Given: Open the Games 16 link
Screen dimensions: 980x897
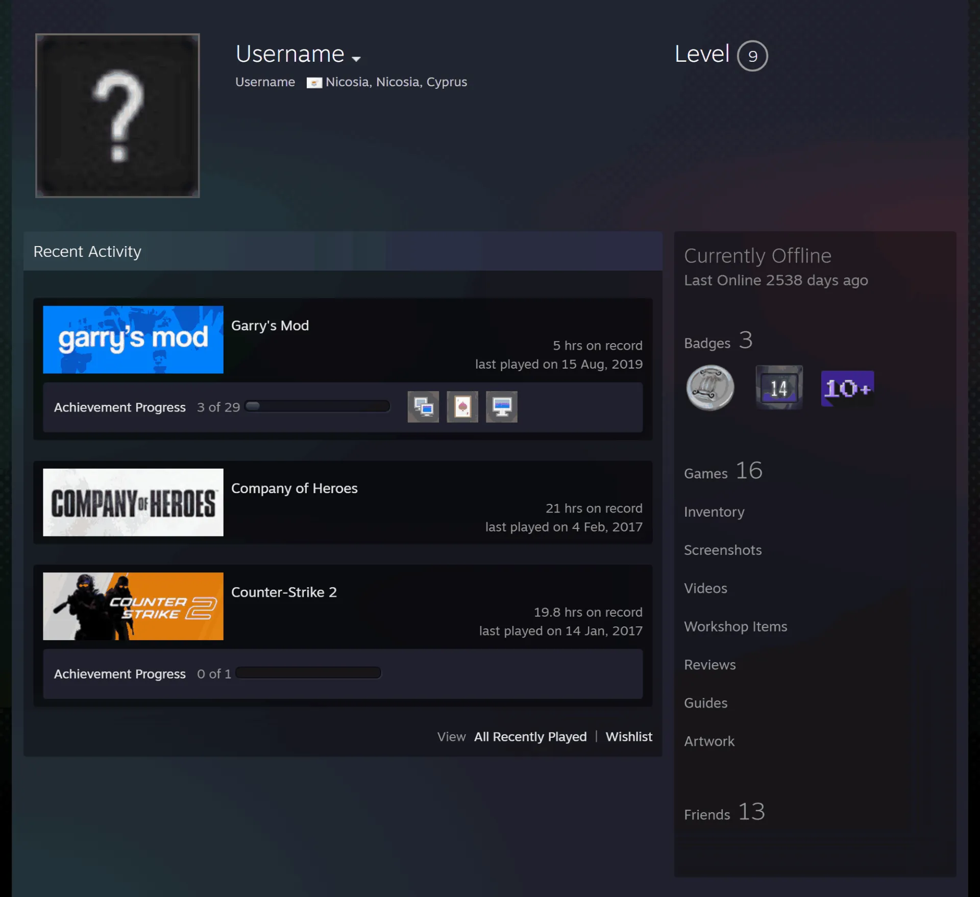Looking at the screenshot, I should [723, 471].
